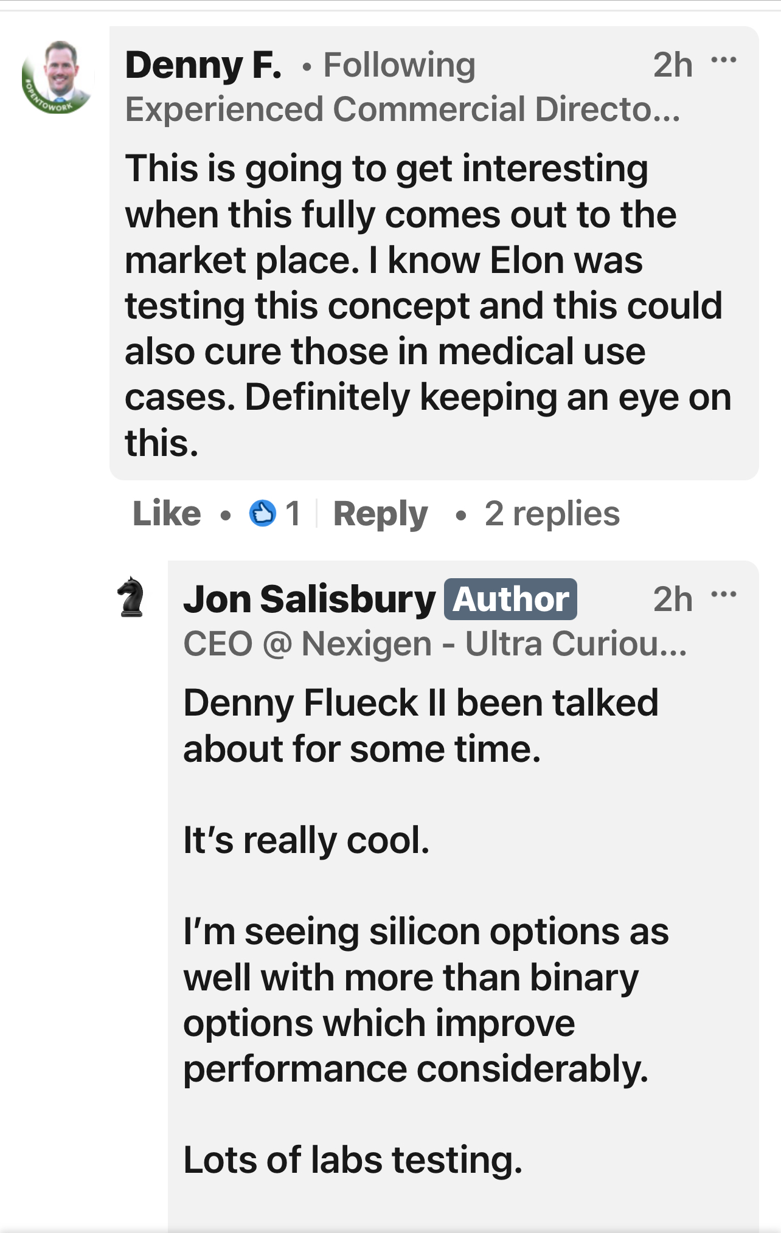Click the Denny Flueck II mention
Viewport: 781px width, 1233px height.
(x=314, y=703)
